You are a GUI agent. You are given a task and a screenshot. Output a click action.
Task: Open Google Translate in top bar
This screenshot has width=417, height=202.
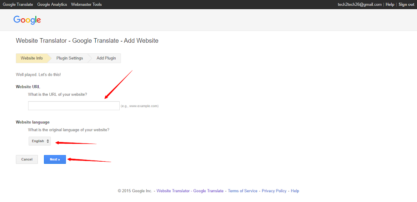[18, 4]
